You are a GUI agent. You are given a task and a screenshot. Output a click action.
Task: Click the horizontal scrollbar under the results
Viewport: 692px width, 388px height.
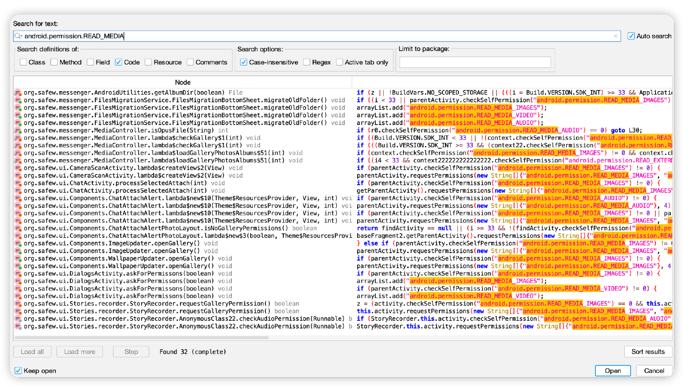(142, 337)
